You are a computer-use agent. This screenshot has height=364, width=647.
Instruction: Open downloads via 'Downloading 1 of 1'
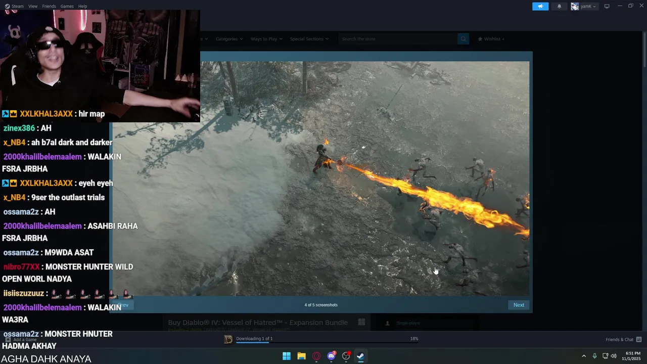(254, 339)
